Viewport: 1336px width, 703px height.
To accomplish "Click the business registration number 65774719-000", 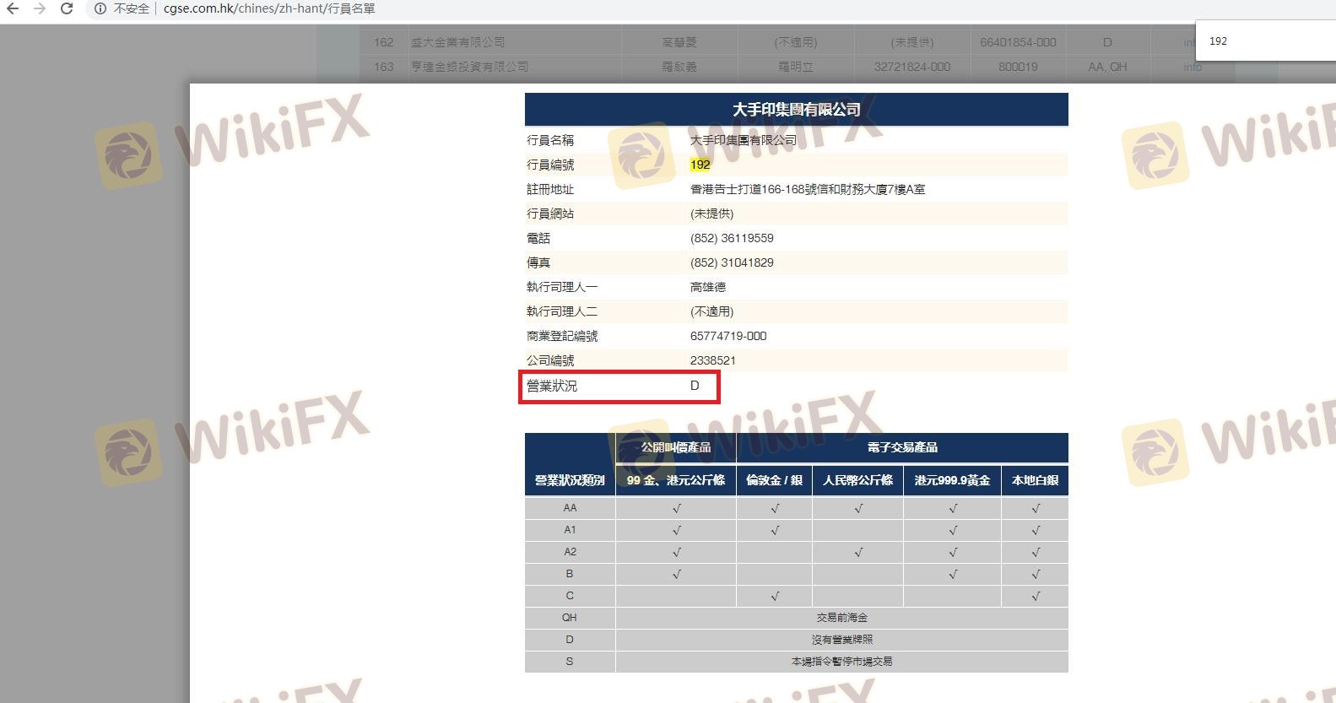I will (x=728, y=336).
